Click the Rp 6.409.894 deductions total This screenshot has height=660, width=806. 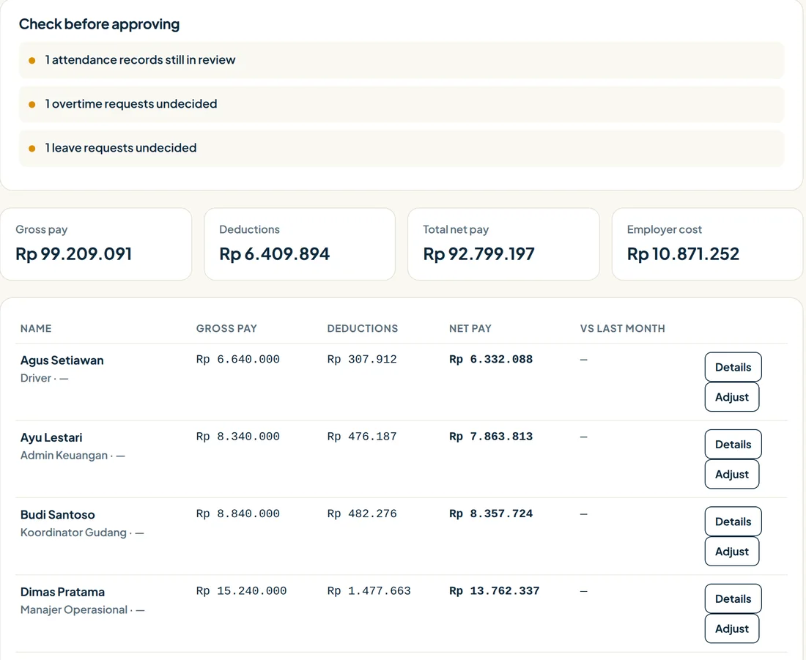point(275,254)
